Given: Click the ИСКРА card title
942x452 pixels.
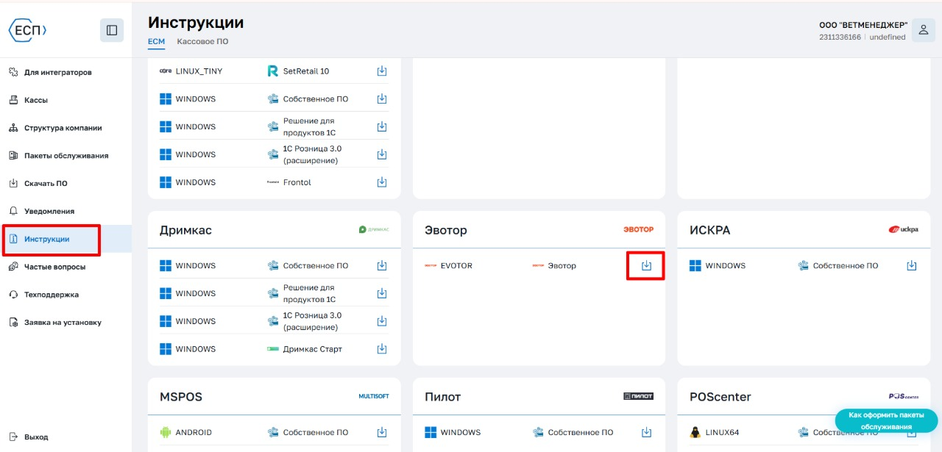Looking at the screenshot, I should tap(711, 230).
